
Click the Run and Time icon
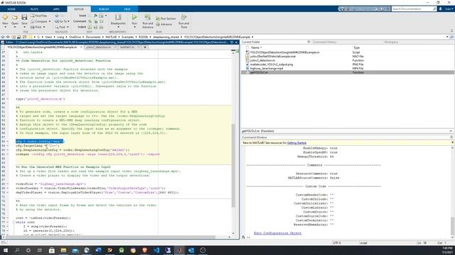183,17
